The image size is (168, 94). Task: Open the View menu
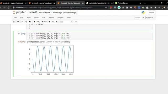[x=29, y=17]
